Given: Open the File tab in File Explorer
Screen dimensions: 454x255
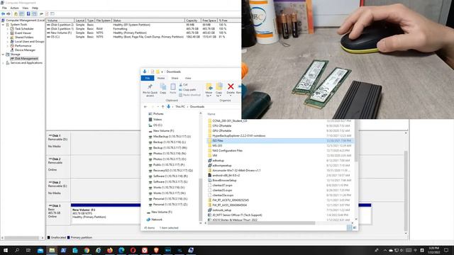Looking at the screenshot, I should pos(148,78).
